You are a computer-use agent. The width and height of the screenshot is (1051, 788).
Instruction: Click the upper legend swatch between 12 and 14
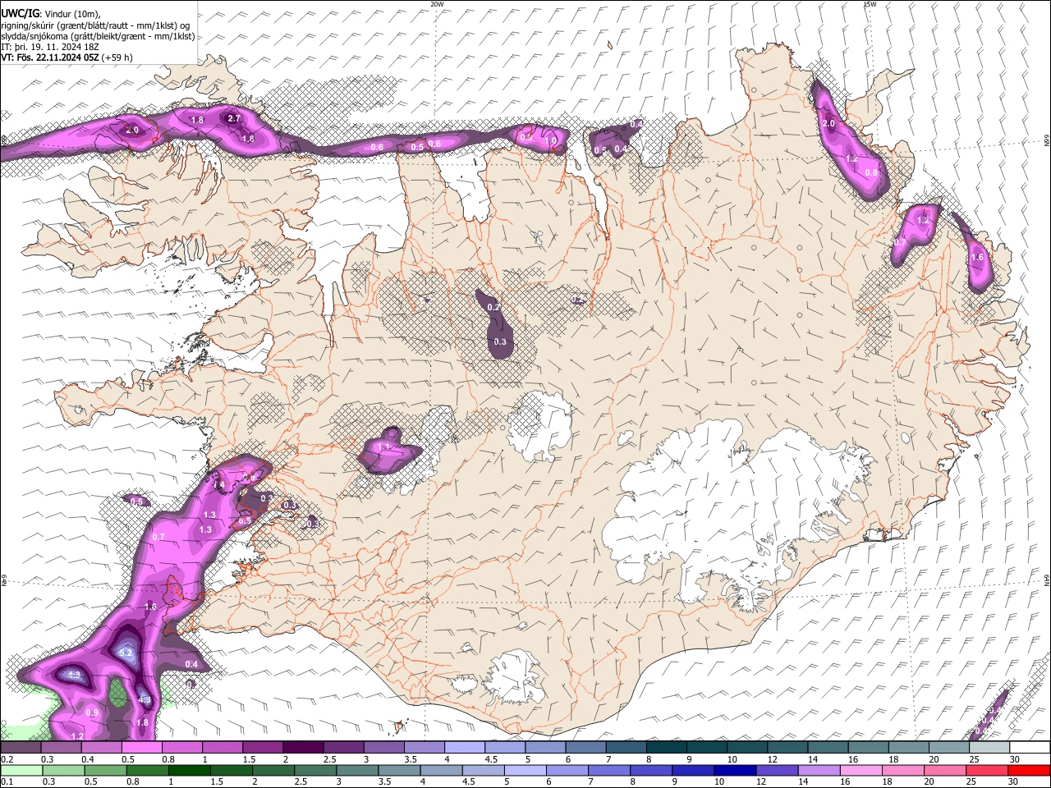pyautogui.click(x=787, y=748)
